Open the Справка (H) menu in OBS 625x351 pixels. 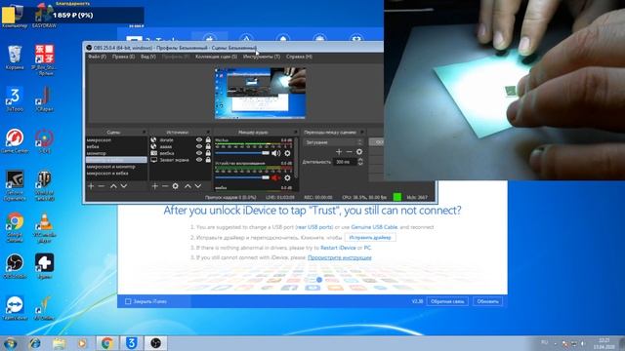(x=299, y=57)
